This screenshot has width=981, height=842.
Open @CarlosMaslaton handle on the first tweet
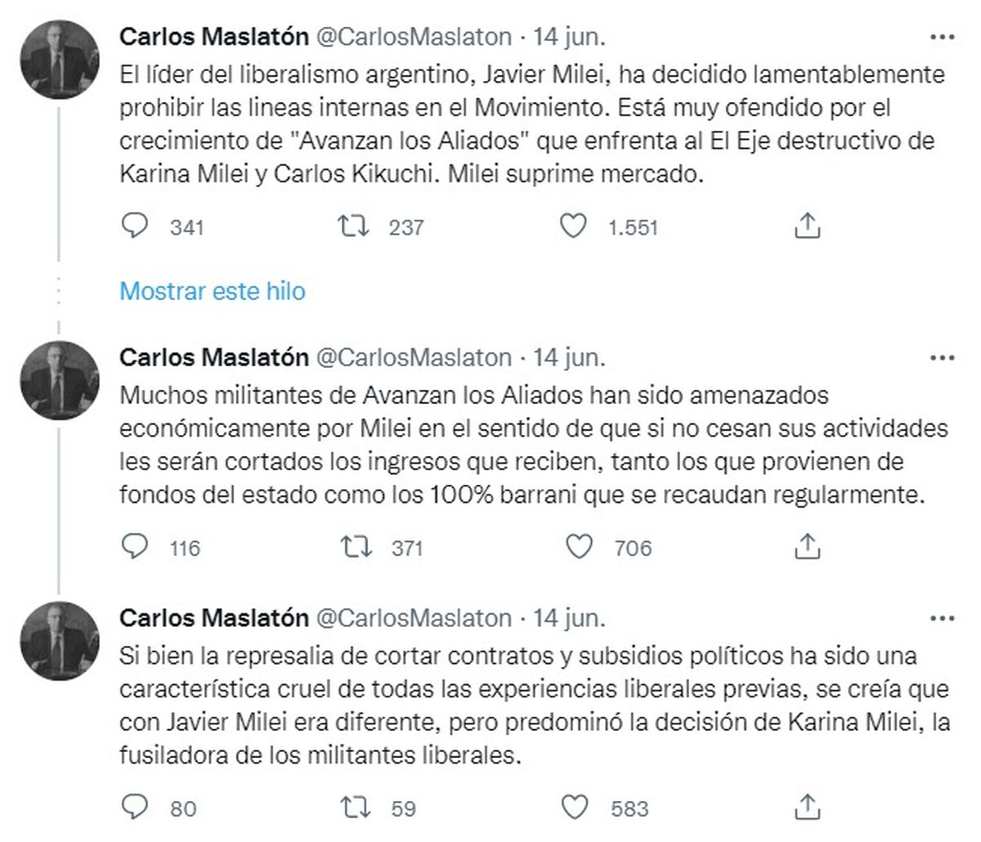[x=414, y=37]
